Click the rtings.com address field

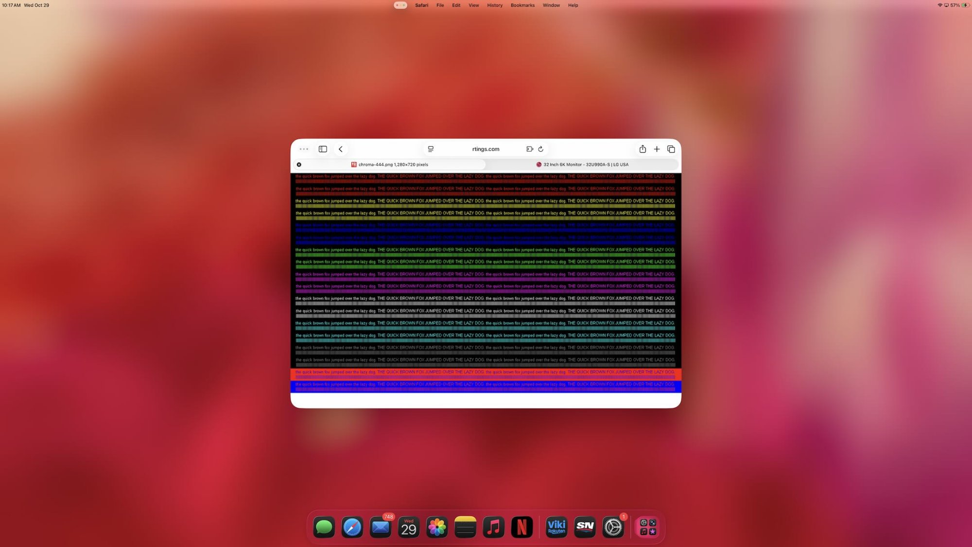pos(486,149)
